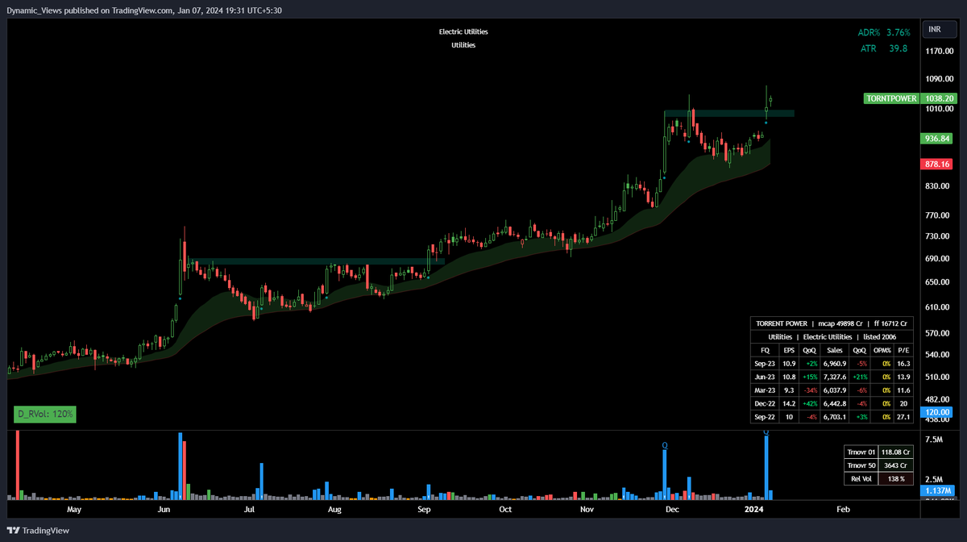Click the red 878.16 price label
Image resolution: width=967 pixels, height=542 pixels.
click(936, 165)
